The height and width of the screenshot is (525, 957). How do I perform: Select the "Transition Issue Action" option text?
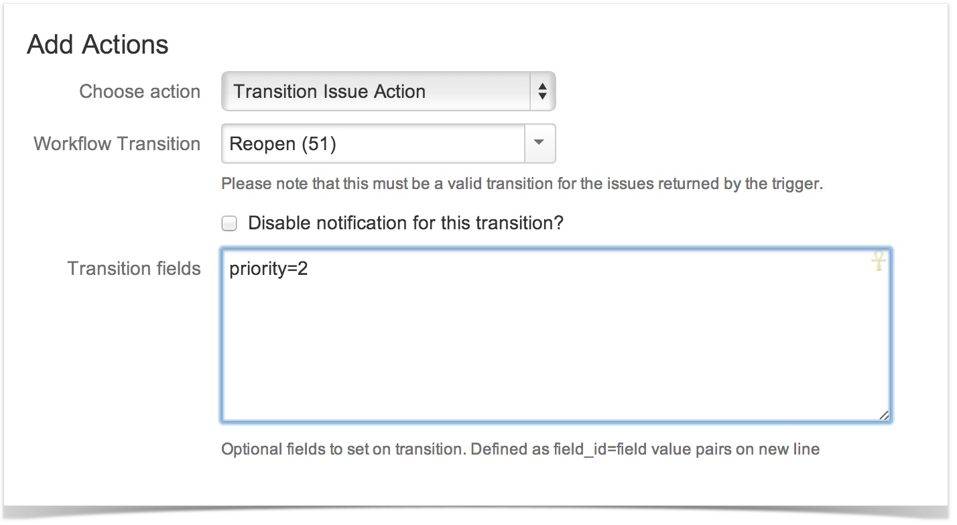click(329, 92)
